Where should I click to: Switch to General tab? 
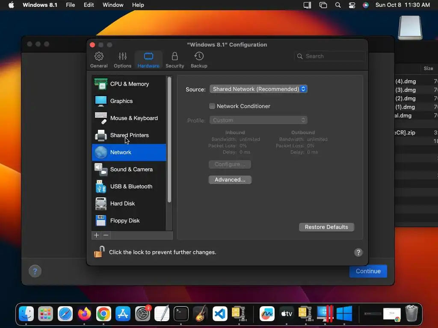[x=99, y=60]
